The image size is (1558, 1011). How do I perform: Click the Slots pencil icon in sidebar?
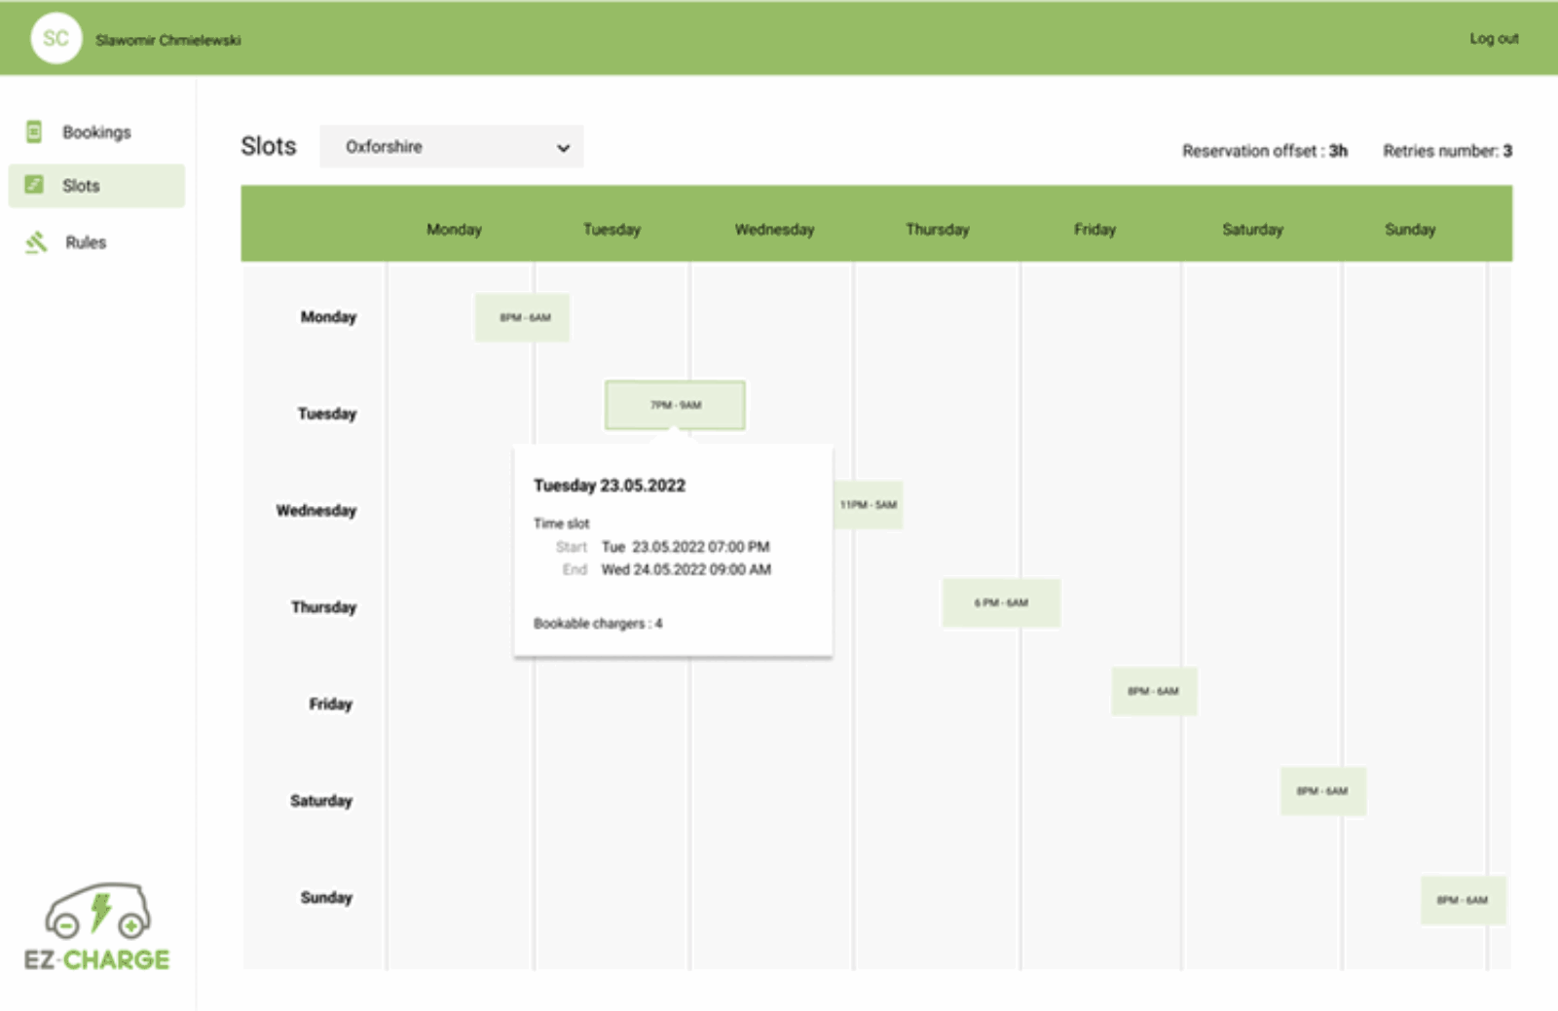pyautogui.click(x=36, y=185)
